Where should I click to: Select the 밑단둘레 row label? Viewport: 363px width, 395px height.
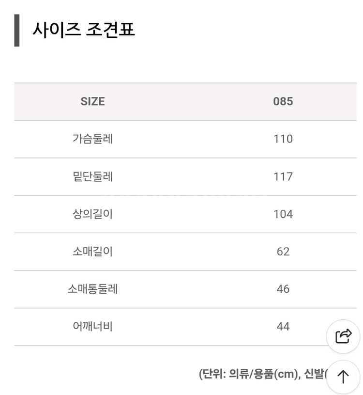tap(92, 176)
